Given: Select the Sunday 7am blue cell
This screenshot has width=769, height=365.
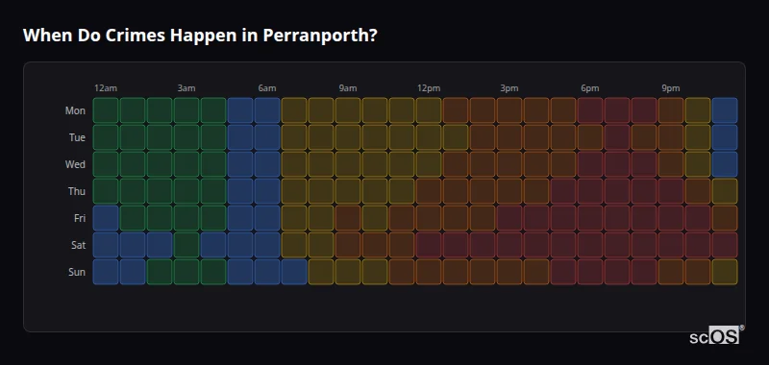Looking at the screenshot, I should click(294, 272).
